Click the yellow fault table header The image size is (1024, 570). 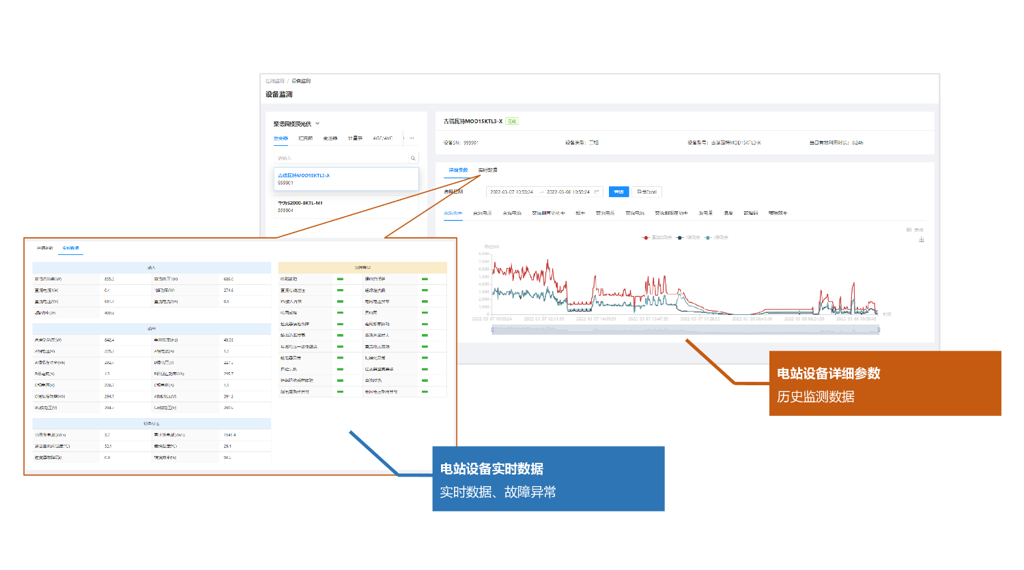362,268
